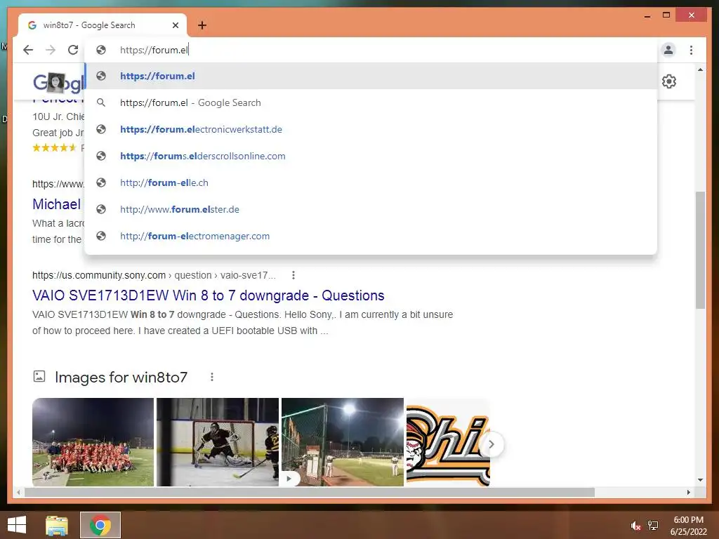Click the forward navigation arrow
Viewport: 719px width, 539px height.
(51, 50)
